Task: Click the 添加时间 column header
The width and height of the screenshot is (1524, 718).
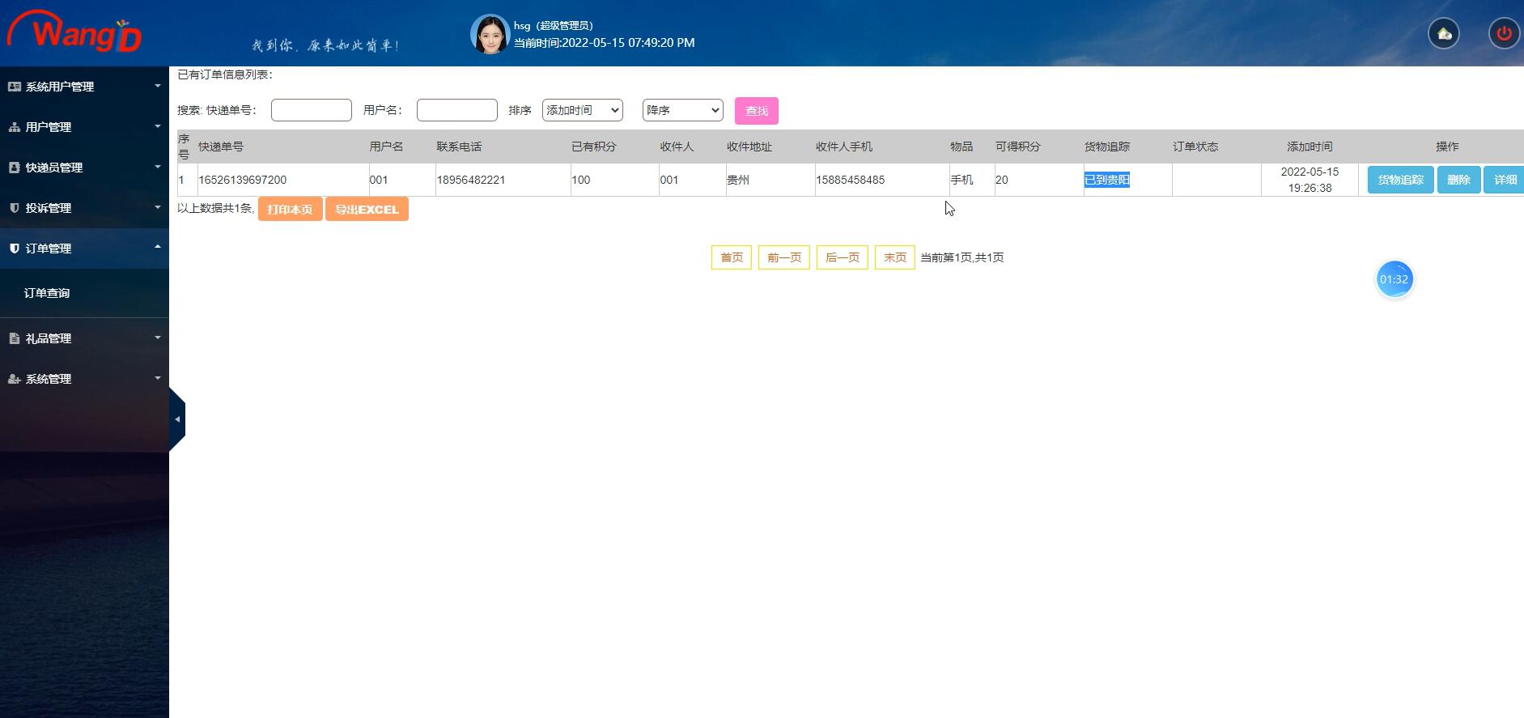Action: tap(1310, 147)
